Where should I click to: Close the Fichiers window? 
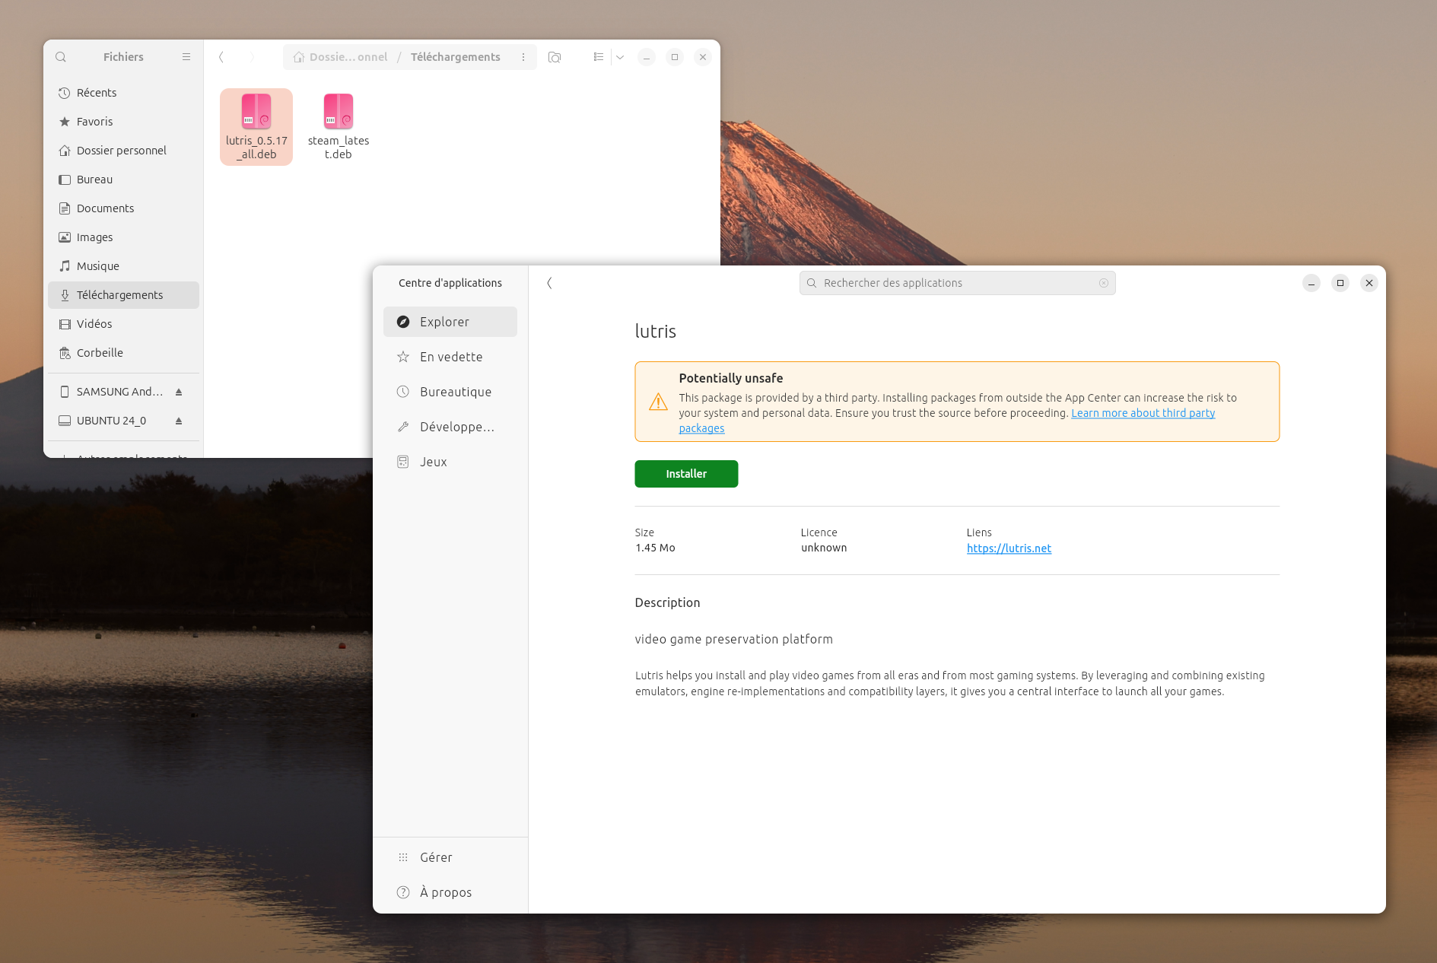pyautogui.click(x=703, y=57)
